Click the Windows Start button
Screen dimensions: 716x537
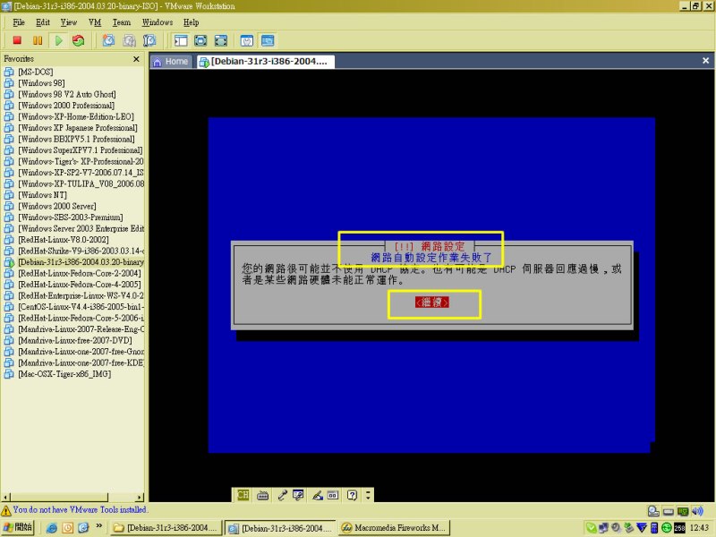pyautogui.click(x=17, y=527)
